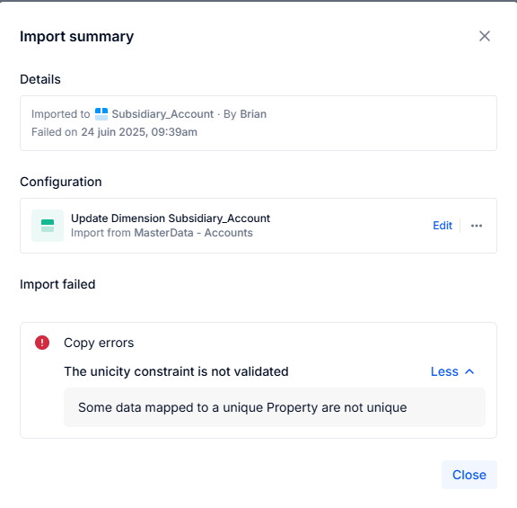Image resolution: width=517 pixels, height=508 pixels.
Task: Click the red error exclamation icon
Action: tap(42, 343)
